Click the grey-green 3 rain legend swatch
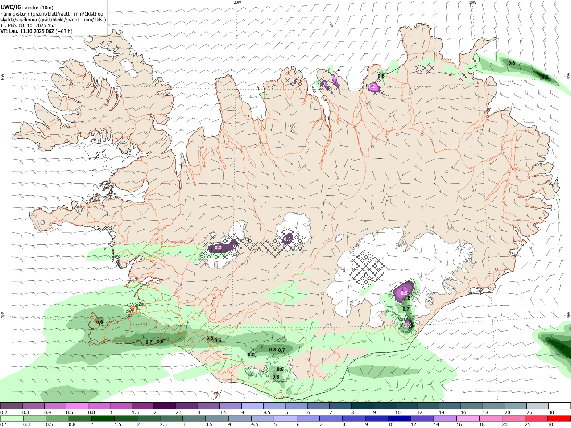The image size is (571, 428). (x=194, y=418)
